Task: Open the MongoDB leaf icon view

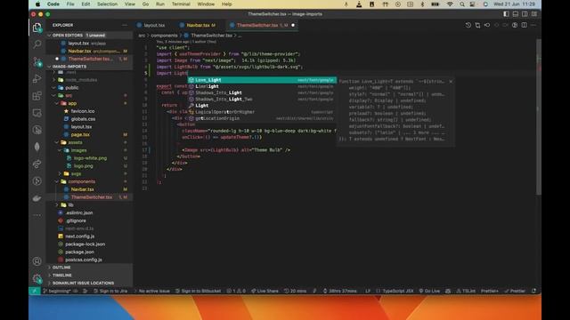Action: coord(37,147)
